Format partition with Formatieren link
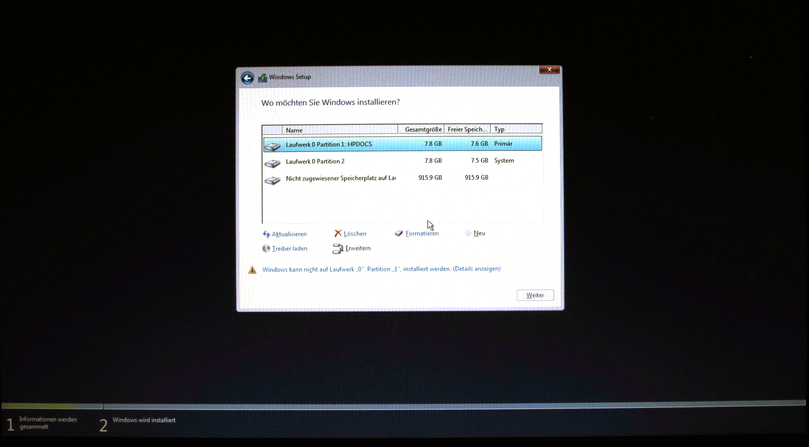 tap(422, 233)
